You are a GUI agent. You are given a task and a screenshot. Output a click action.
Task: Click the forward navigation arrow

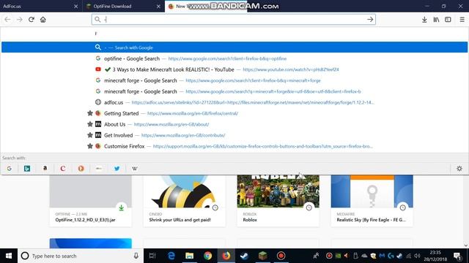point(20,20)
